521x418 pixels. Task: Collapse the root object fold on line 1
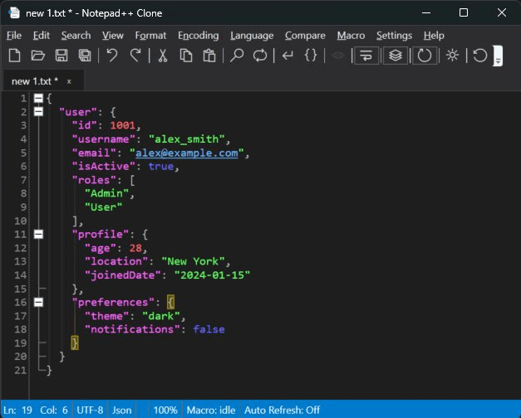pyautogui.click(x=38, y=98)
